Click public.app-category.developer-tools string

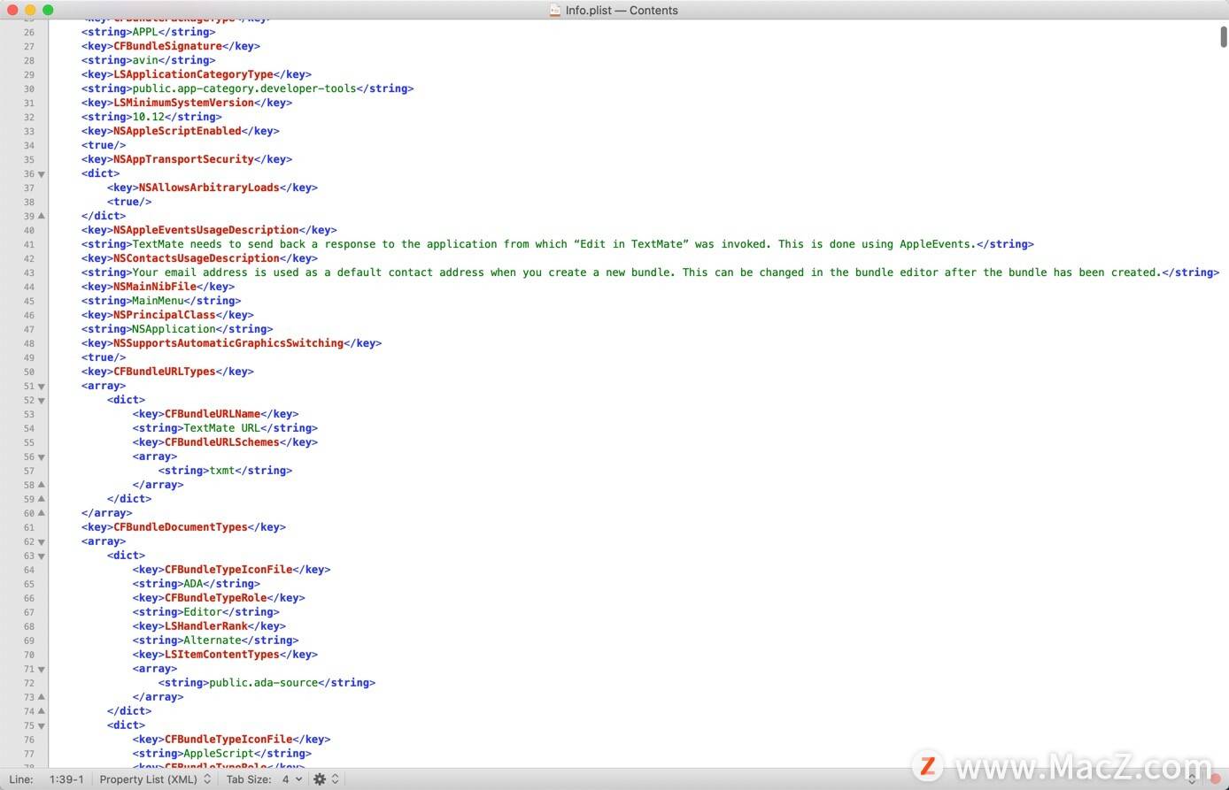[244, 88]
